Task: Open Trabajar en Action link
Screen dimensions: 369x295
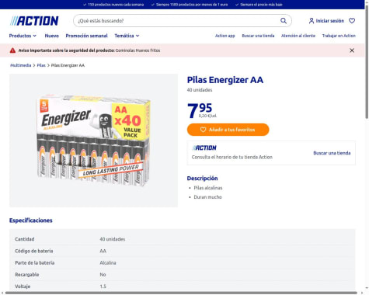Action: tap(339, 36)
